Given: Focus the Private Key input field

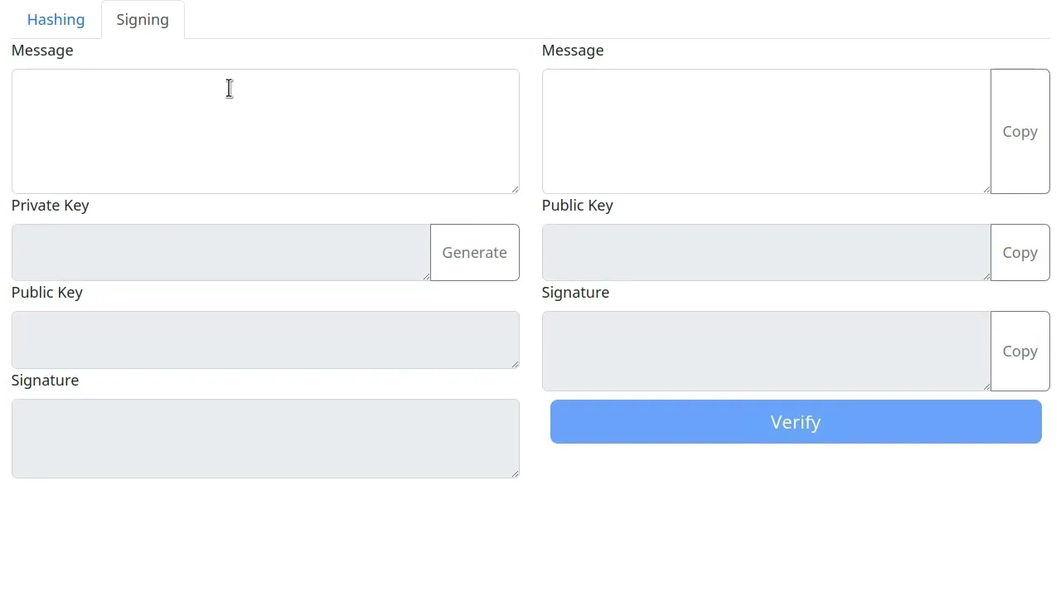Looking at the screenshot, I should point(220,252).
